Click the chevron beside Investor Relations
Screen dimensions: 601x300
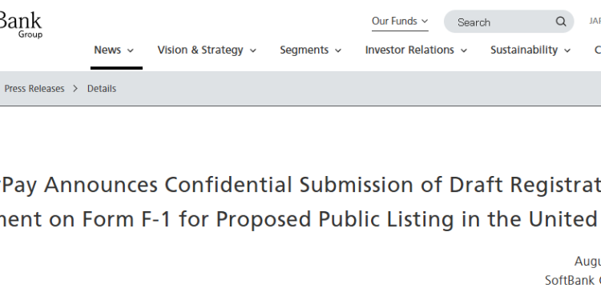coord(463,50)
